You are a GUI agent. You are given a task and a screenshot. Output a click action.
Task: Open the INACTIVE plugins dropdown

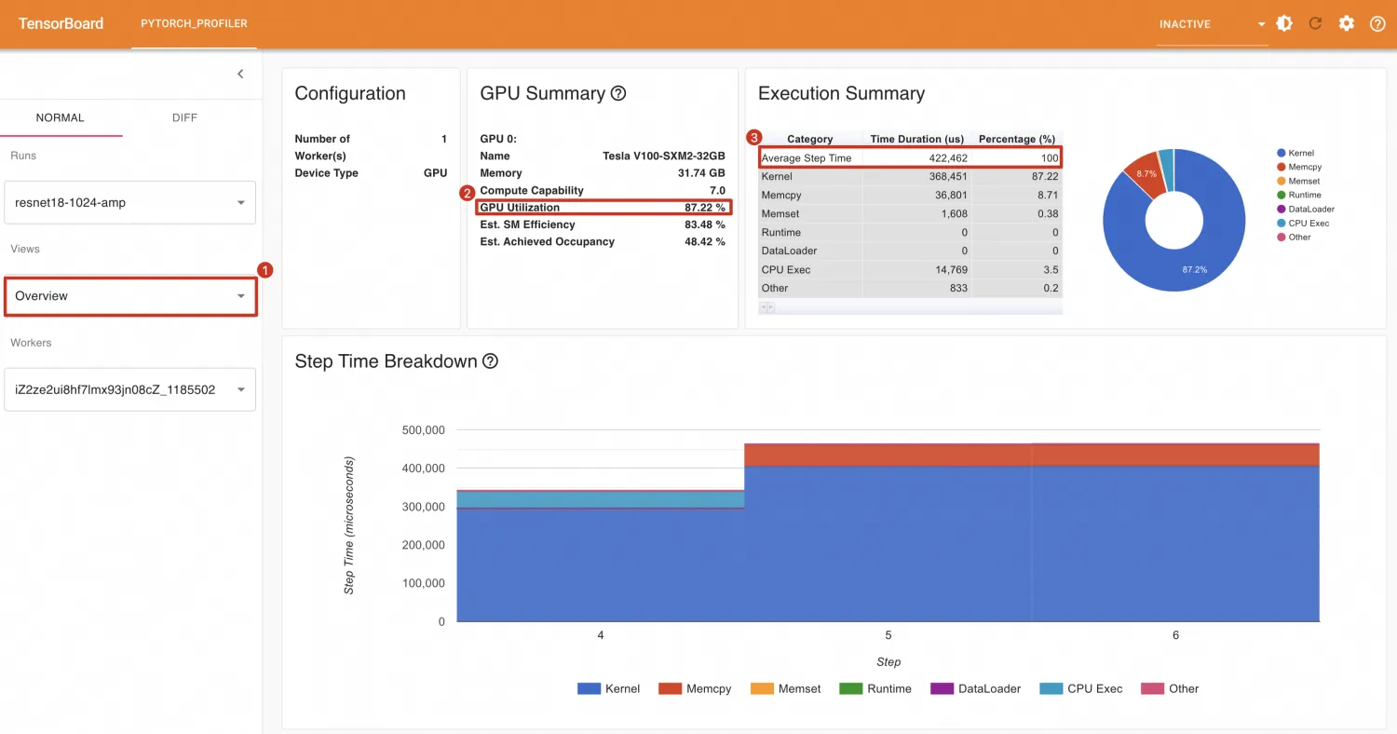tap(1213, 24)
